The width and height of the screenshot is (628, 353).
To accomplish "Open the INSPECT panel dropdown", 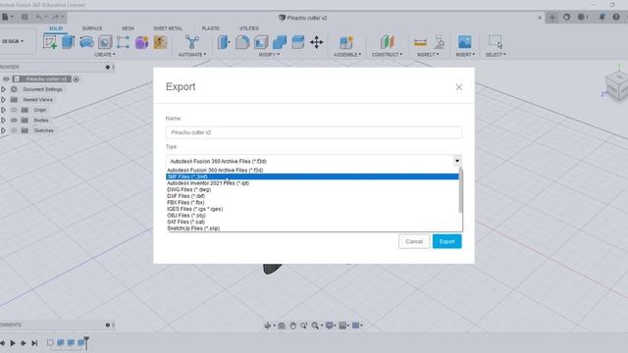I will coord(428,55).
